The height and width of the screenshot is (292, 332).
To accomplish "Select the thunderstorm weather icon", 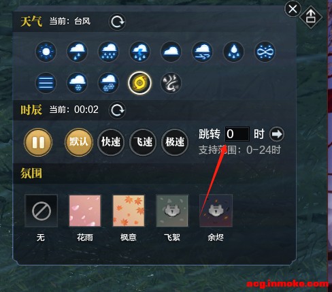I will pyautogui.click(x=139, y=52).
